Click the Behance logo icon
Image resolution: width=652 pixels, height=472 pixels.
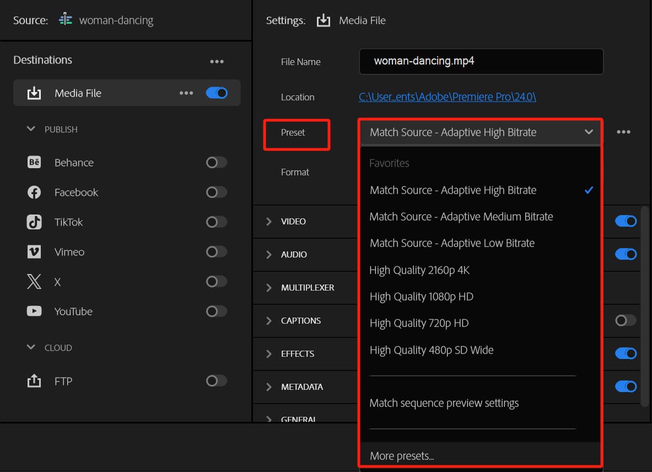tap(34, 162)
